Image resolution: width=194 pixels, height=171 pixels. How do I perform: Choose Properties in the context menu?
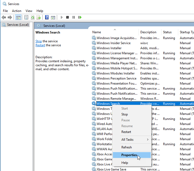click(x=129, y=155)
